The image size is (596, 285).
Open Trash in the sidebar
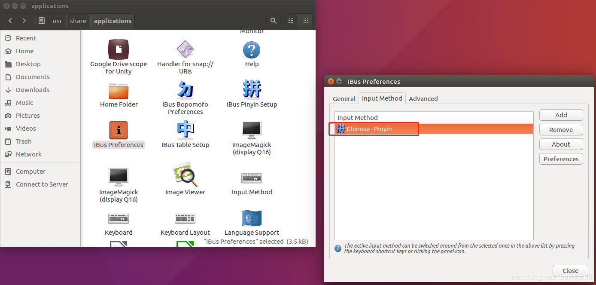point(40,141)
